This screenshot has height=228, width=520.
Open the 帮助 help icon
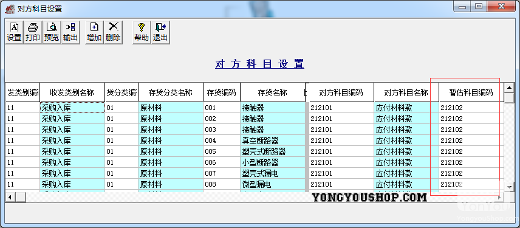pyautogui.click(x=142, y=32)
